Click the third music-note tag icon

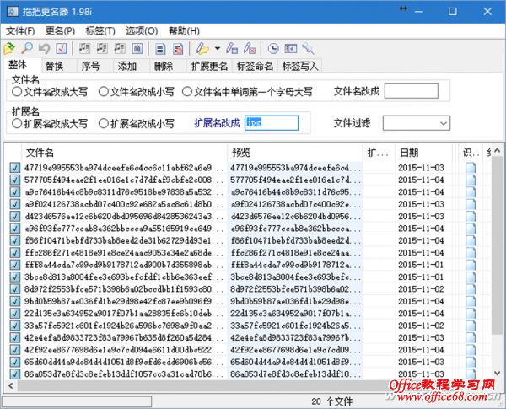pos(120,49)
